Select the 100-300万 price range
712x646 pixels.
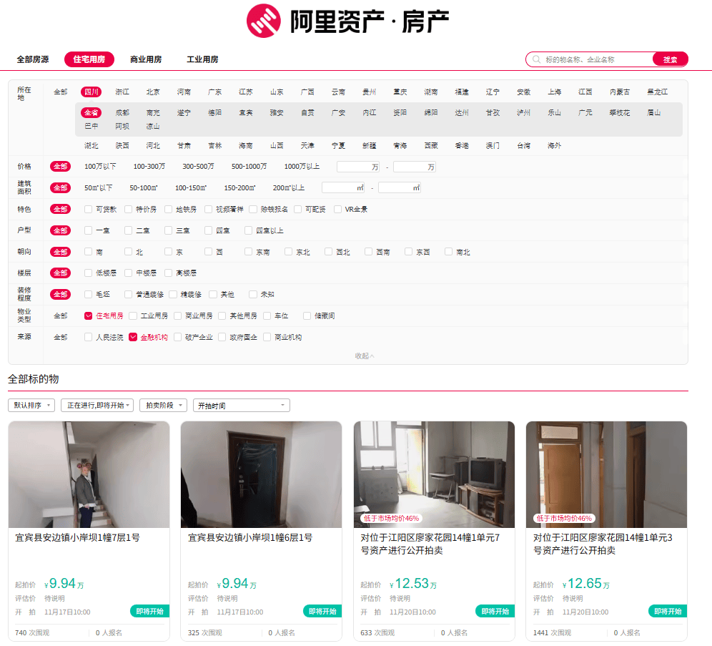point(149,167)
